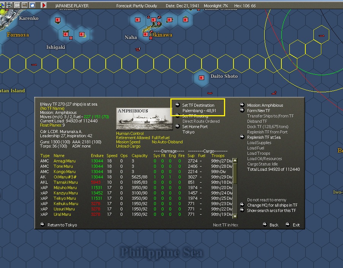Toggle Human Control setting
The image size is (343, 268).
coord(130,133)
